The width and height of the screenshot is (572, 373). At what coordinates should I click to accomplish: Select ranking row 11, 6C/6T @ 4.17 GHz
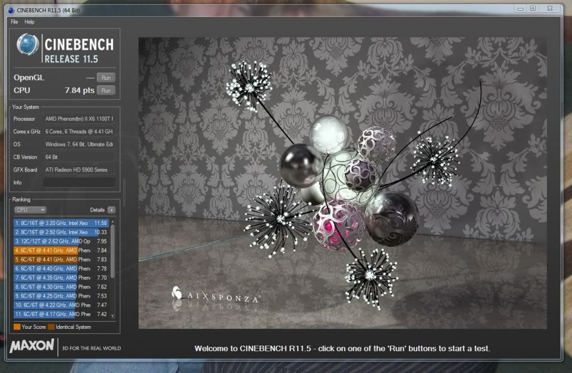tap(61, 314)
